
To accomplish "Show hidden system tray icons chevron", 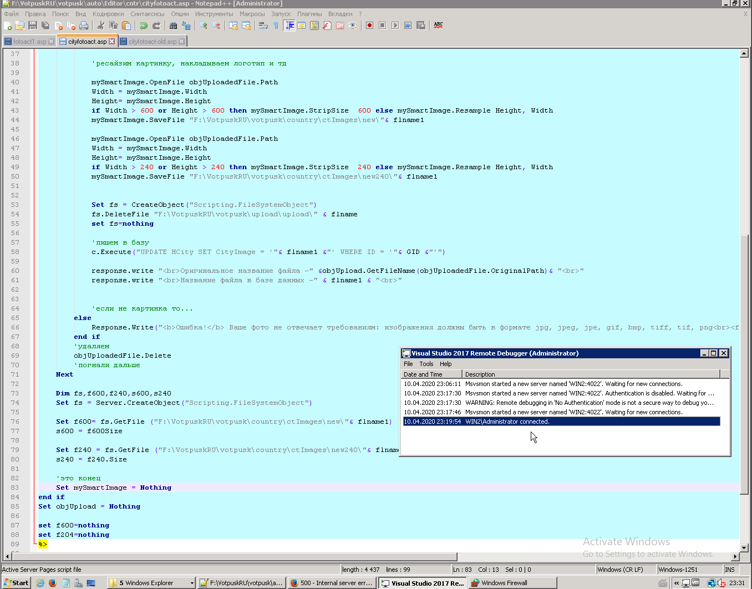I will point(677,583).
